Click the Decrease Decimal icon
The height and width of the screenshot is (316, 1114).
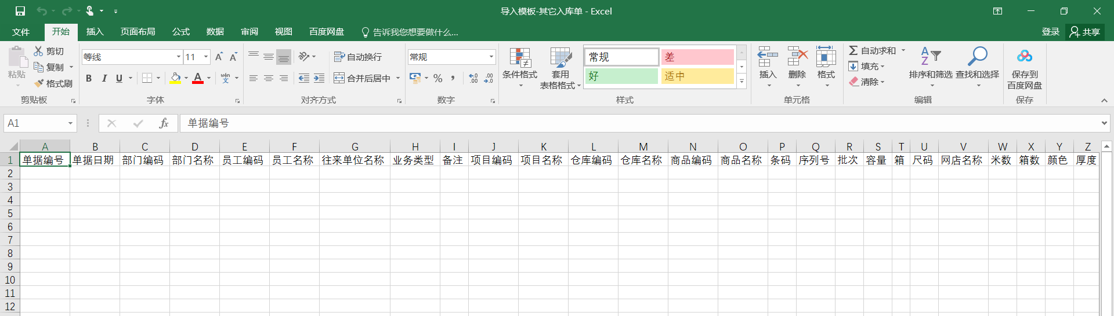pos(489,78)
